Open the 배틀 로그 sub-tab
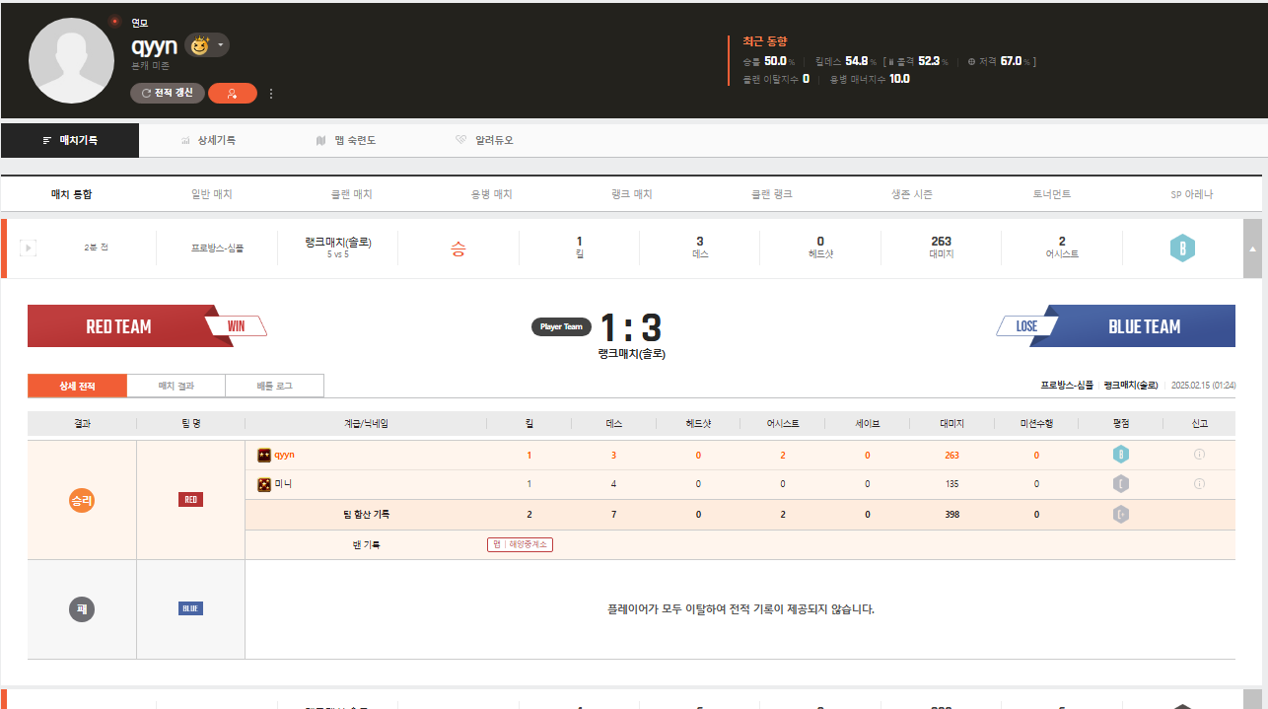 274,386
